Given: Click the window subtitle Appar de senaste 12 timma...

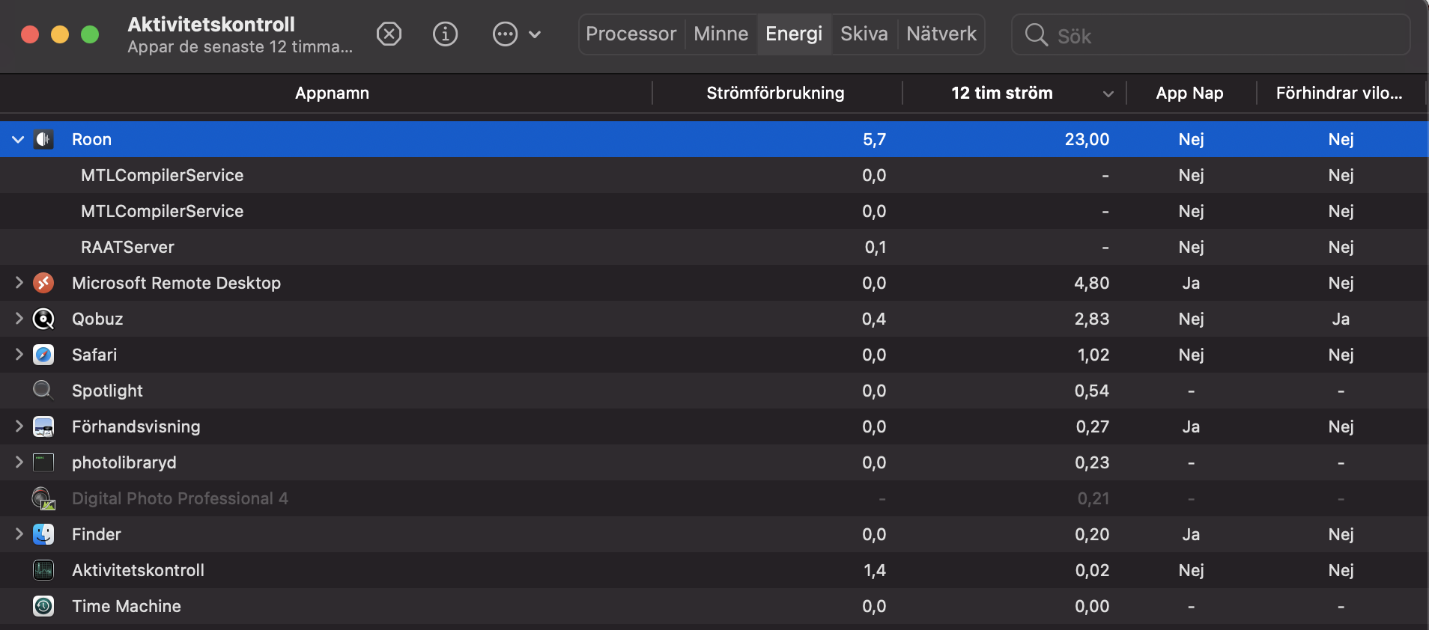Looking at the screenshot, I should tap(240, 46).
